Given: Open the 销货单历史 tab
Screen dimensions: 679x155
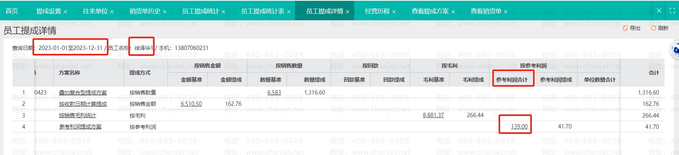Looking at the screenshot, I should (x=145, y=11).
